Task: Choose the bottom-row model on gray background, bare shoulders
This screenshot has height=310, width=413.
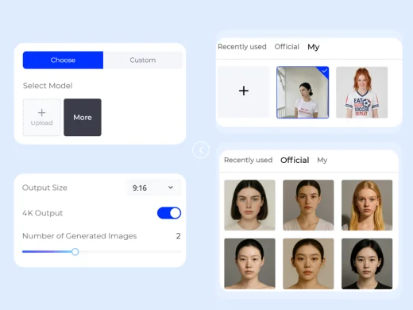Action: [x=249, y=264]
